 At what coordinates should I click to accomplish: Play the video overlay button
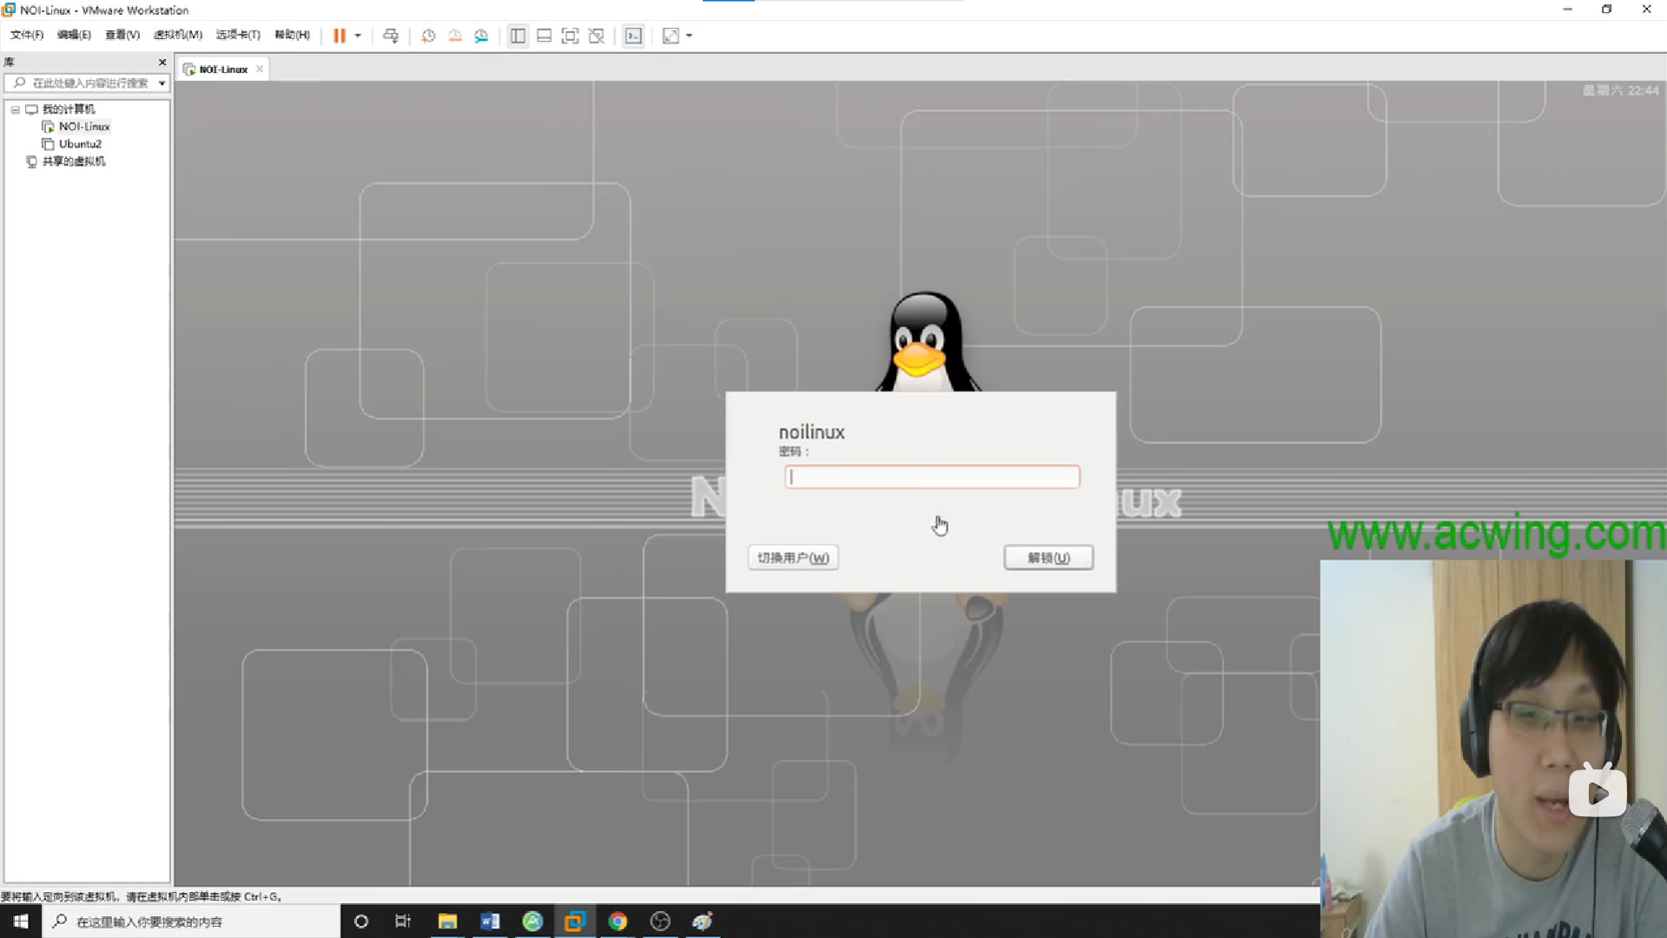click(1598, 793)
